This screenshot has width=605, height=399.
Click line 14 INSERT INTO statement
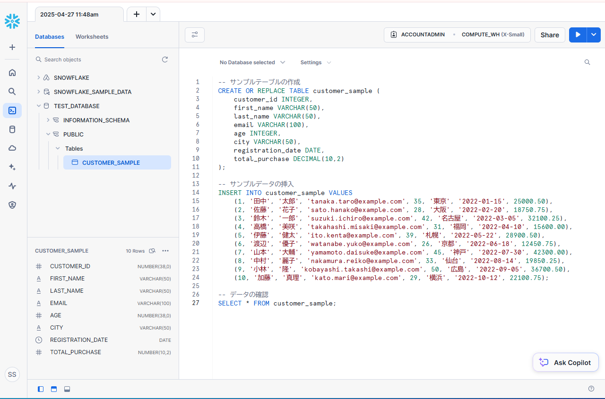coord(285,193)
